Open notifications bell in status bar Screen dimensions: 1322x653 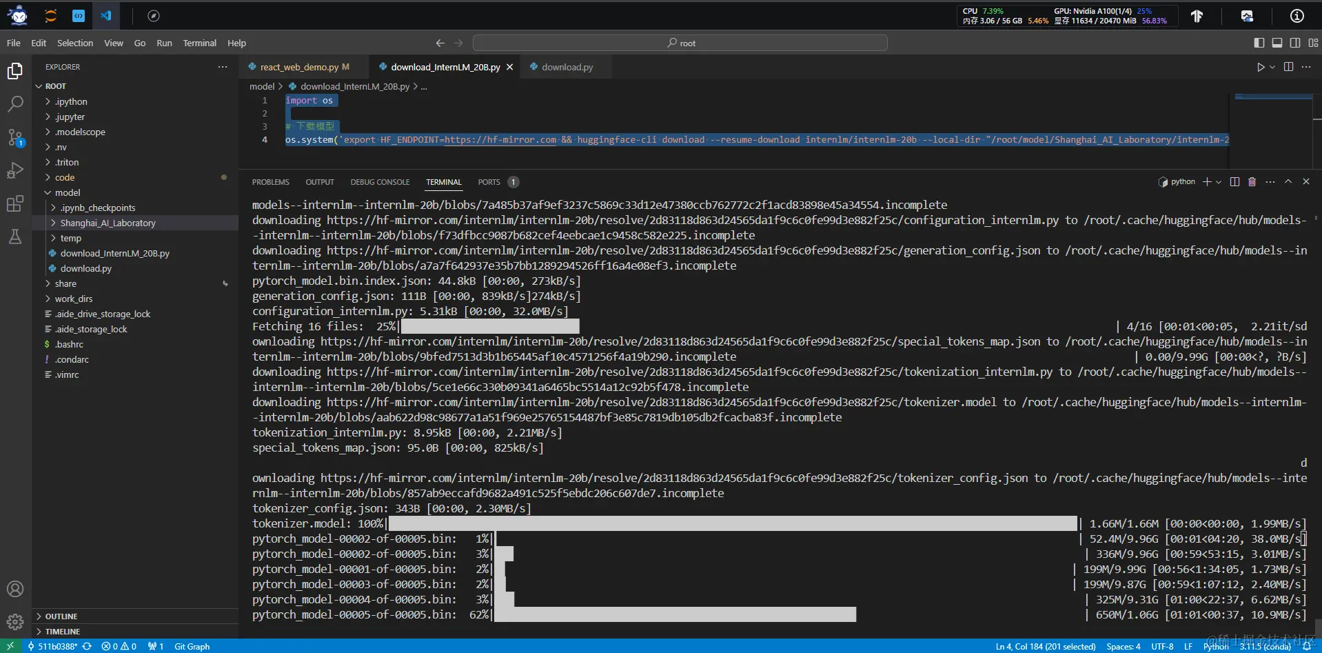click(x=1306, y=646)
